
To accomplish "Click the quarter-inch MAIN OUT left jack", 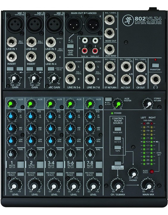I will pos(110,20).
